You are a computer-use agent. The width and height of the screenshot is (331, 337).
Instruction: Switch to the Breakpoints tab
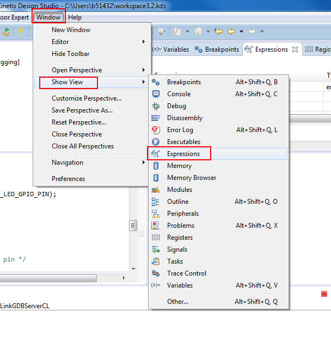(x=217, y=49)
